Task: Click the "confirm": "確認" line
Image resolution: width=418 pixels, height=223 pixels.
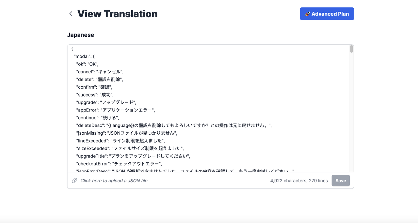Action: tap(94, 87)
